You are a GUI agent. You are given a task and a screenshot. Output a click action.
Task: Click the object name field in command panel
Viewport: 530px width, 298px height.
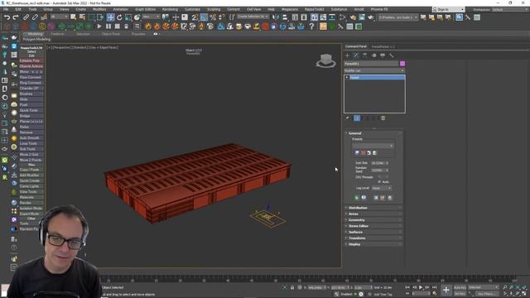click(371, 64)
